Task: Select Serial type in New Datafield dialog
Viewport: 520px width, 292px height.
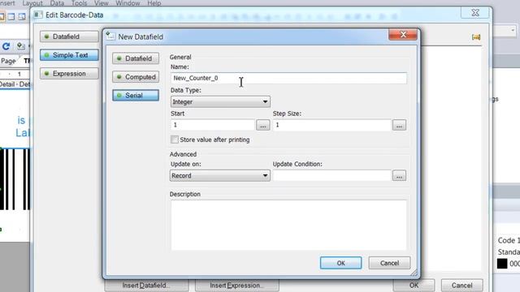Action: click(136, 96)
